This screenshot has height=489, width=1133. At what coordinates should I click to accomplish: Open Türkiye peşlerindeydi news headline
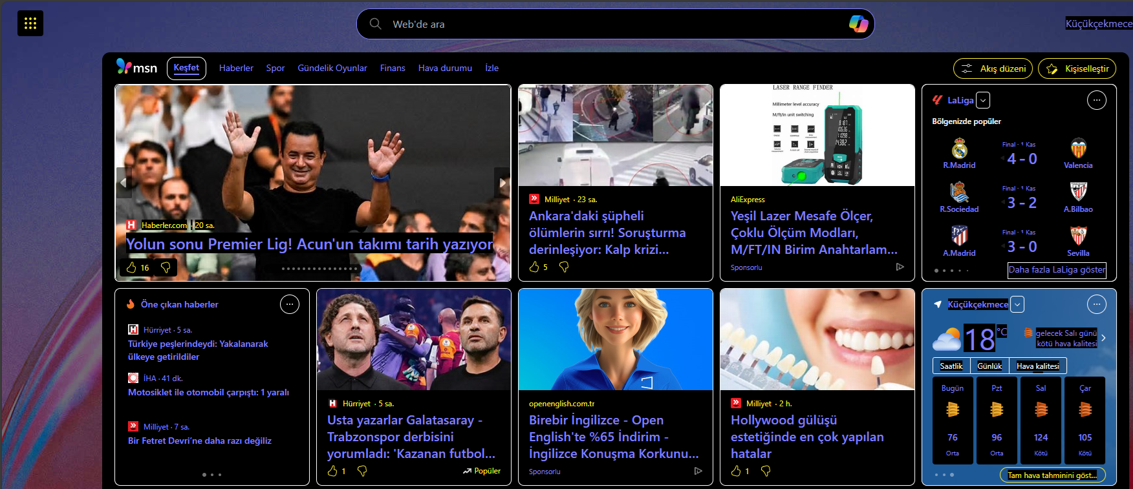198,350
